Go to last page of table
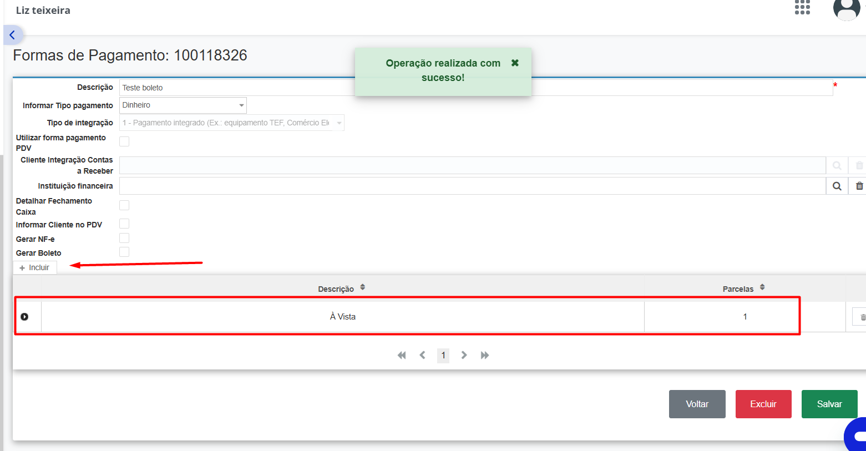This screenshot has height=451, width=866. pos(485,355)
